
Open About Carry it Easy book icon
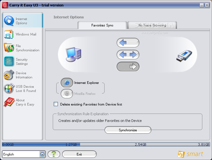(x=9, y=102)
